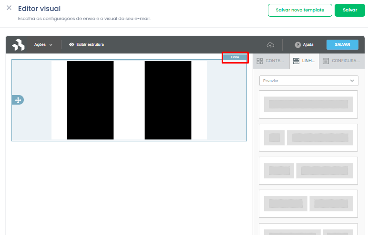The width and height of the screenshot is (368, 235).
Task: Click the editor logo icon in the toolbar
Action: click(18, 45)
